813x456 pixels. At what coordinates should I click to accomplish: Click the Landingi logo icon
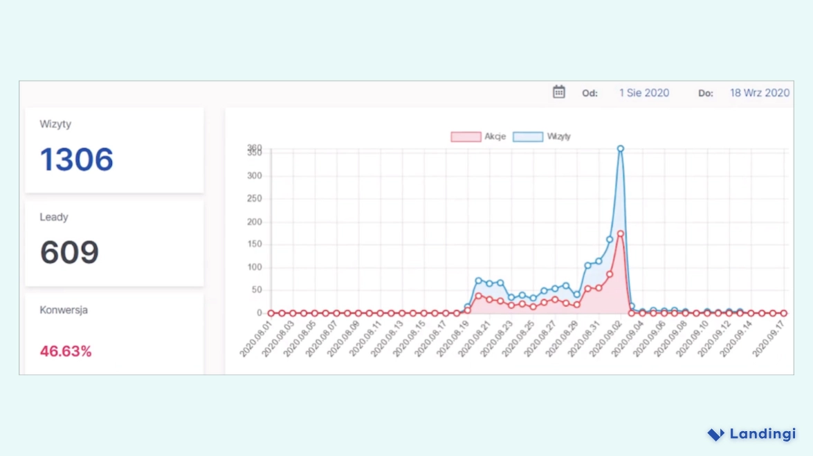pos(715,434)
